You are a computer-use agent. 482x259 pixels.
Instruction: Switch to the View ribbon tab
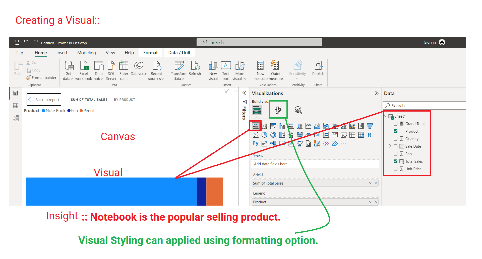click(x=110, y=53)
